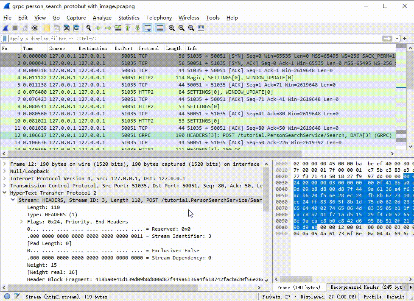Open the capture options gear icon
The image size is (414, 301).
(x=34, y=28)
